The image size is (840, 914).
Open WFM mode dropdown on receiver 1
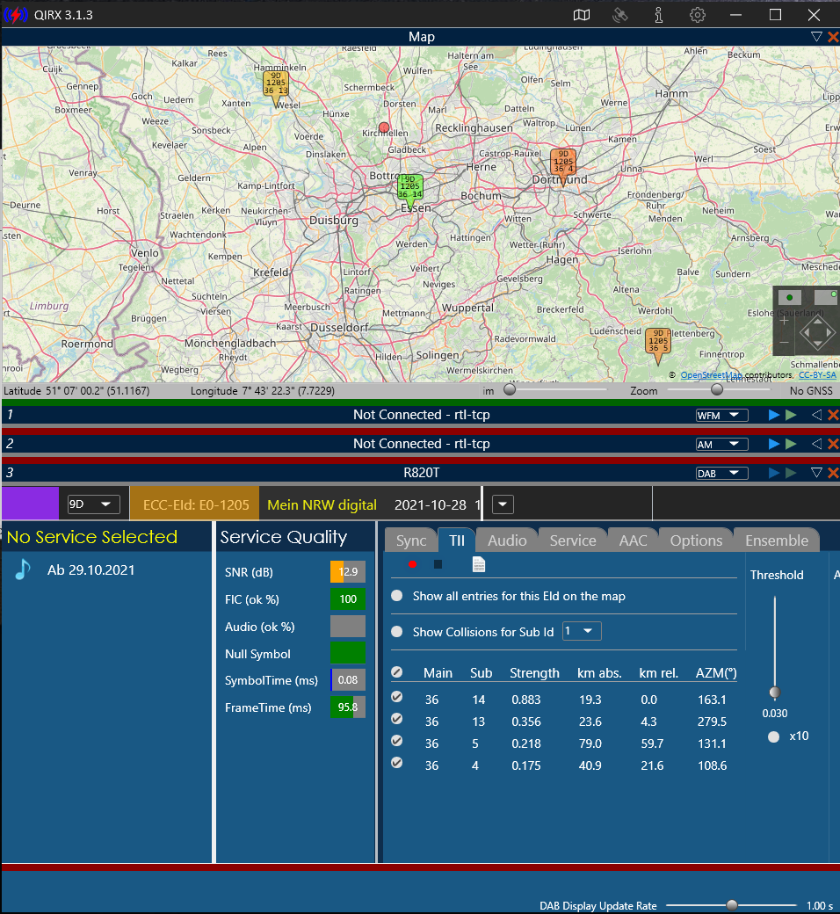pyautogui.click(x=721, y=415)
